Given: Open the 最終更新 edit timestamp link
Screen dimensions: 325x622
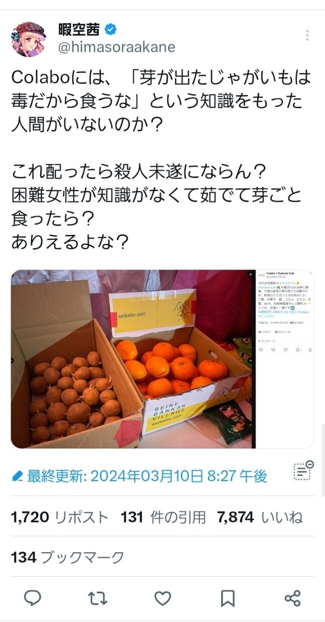Looking at the screenshot, I should 147,476.
